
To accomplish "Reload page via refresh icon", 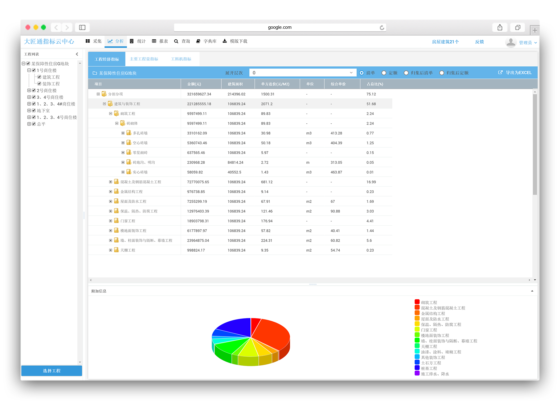I will (382, 28).
